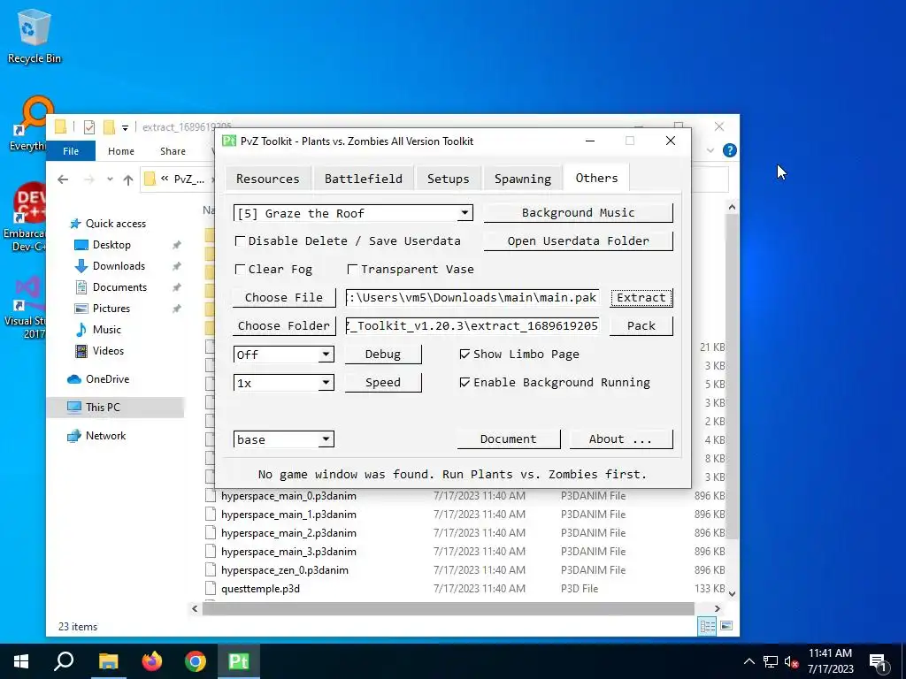This screenshot has height=679, width=906.
Task: Go up one folder level in Explorer
Action: (128, 179)
